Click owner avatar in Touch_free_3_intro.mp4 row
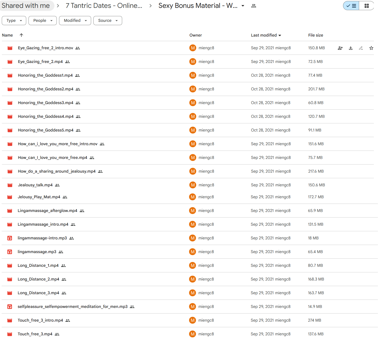383x346 pixels. click(x=193, y=320)
